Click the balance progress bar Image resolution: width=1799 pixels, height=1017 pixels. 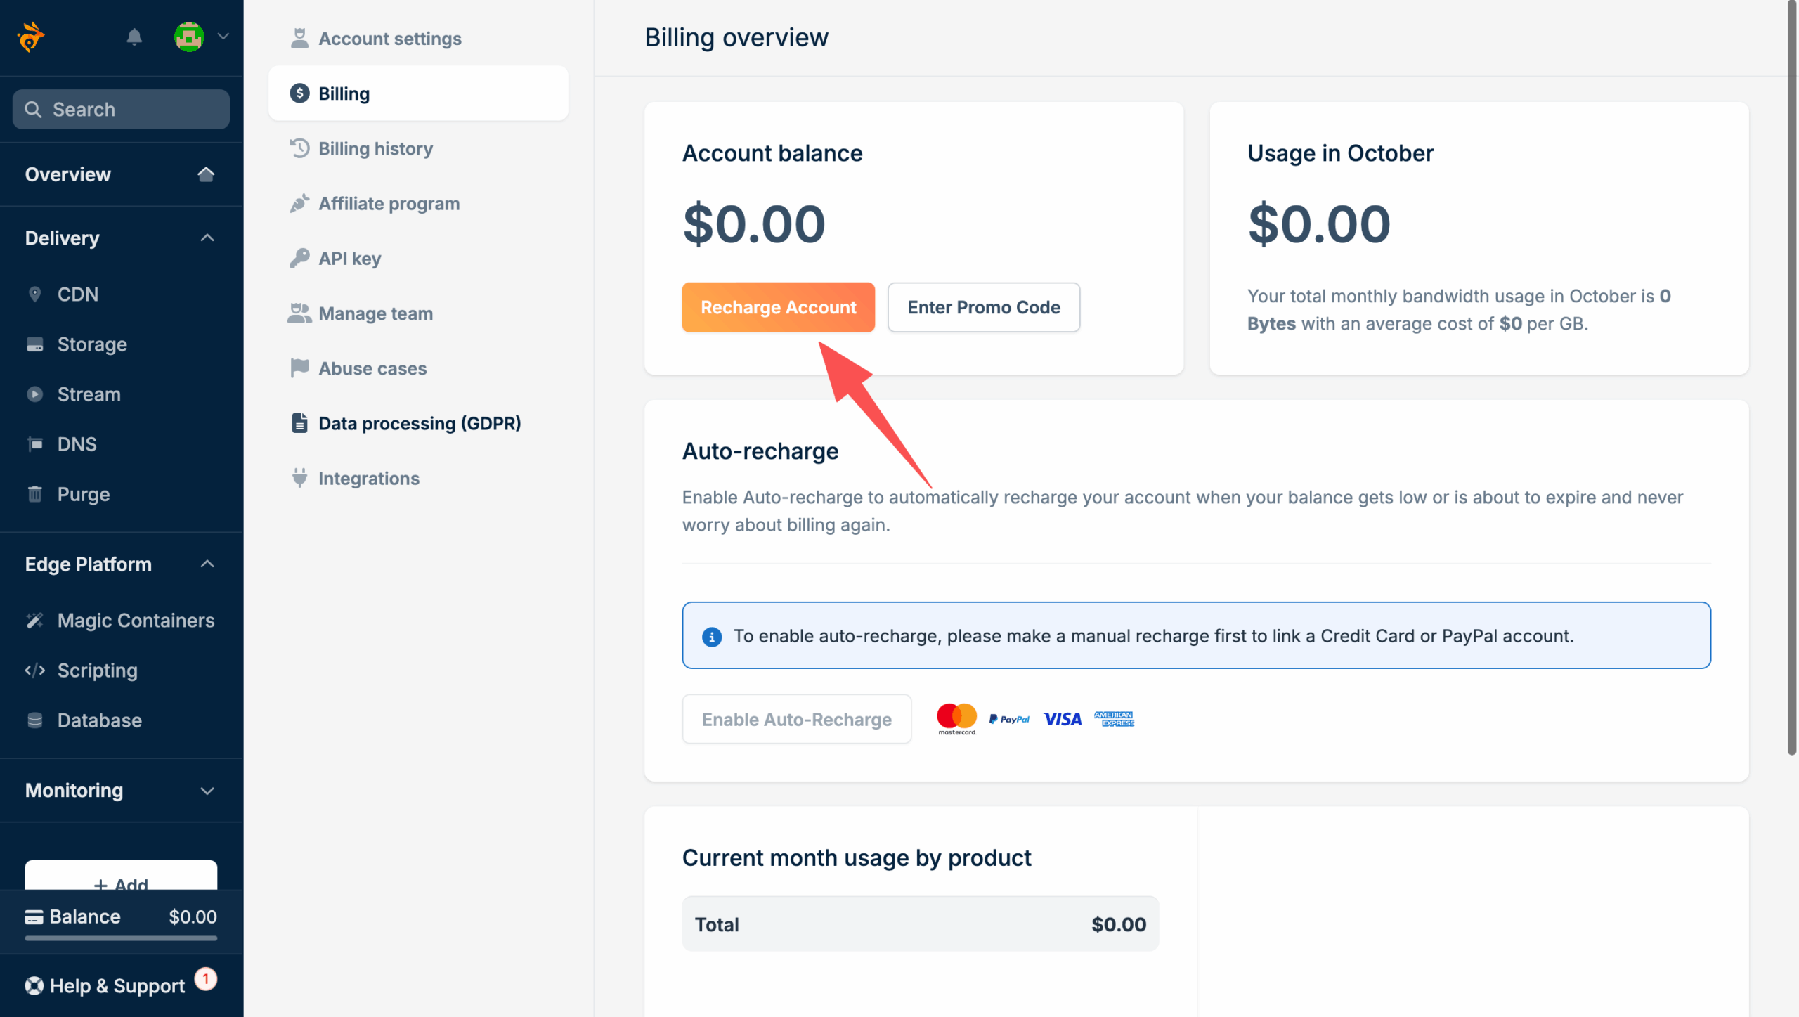click(x=121, y=938)
